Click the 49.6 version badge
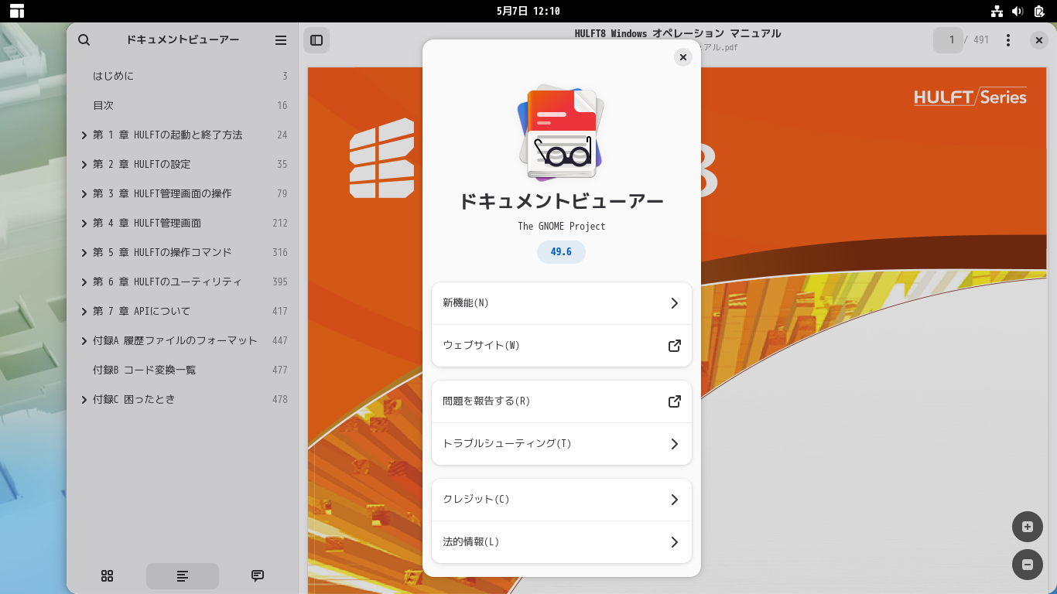The image size is (1057, 594). [x=561, y=252]
